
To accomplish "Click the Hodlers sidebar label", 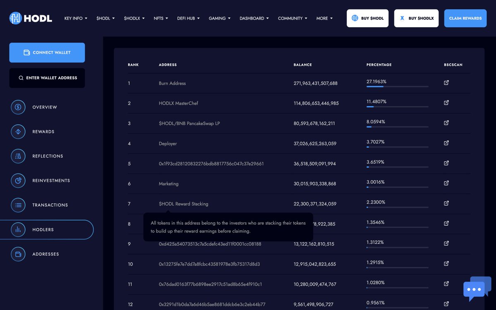I will (43, 230).
